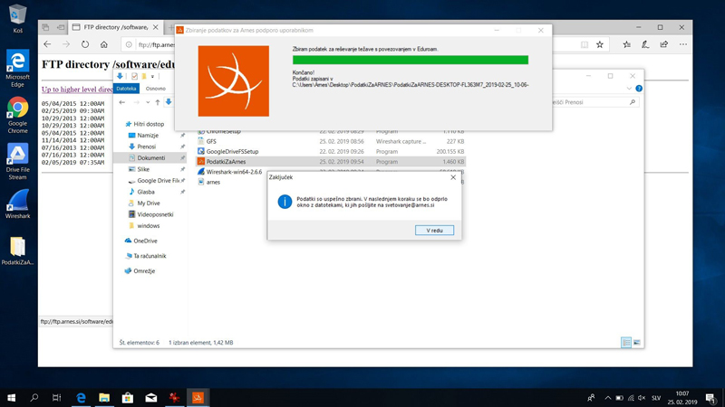Open My Drive in Explorer sidebar

(x=148, y=203)
